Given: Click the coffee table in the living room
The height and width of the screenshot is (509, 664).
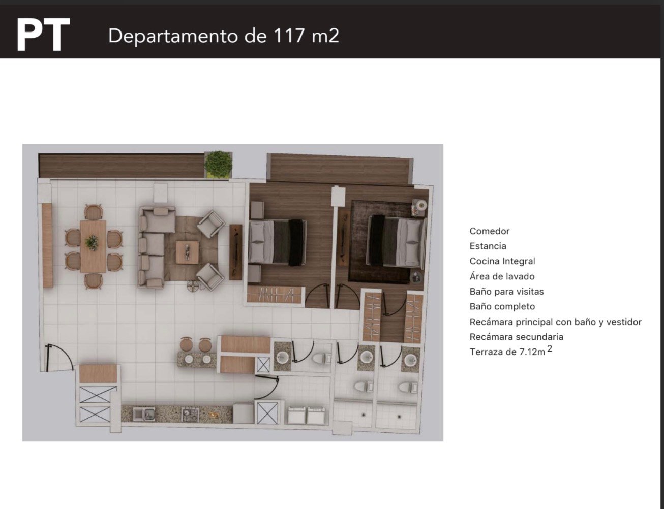Looking at the screenshot, I should click(188, 252).
